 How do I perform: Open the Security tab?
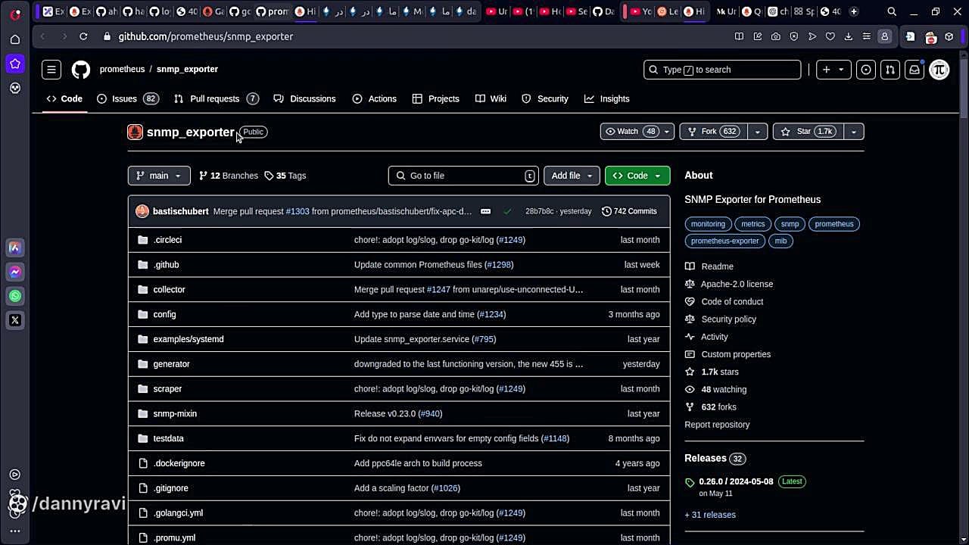(x=545, y=99)
